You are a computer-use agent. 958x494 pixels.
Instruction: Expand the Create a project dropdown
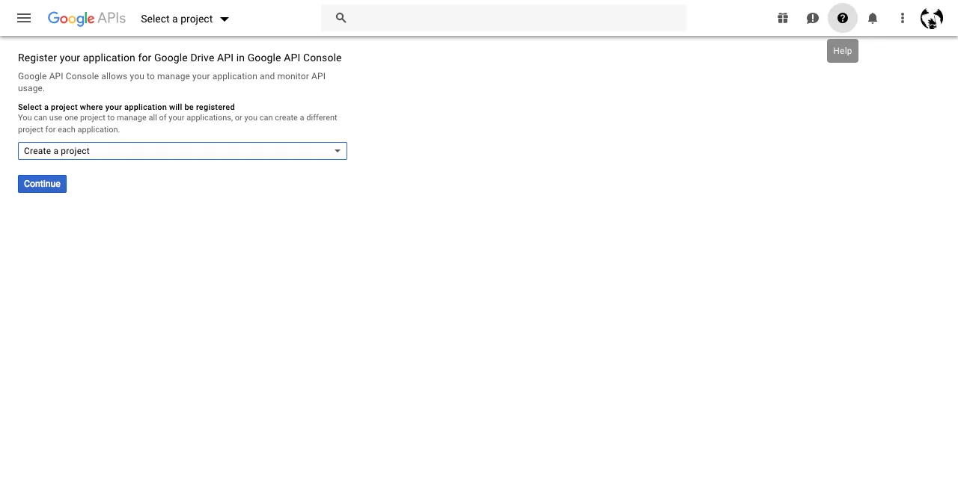coord(183,151)
